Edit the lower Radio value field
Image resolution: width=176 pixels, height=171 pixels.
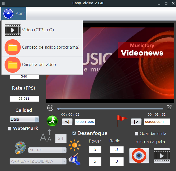pos(117,161)
